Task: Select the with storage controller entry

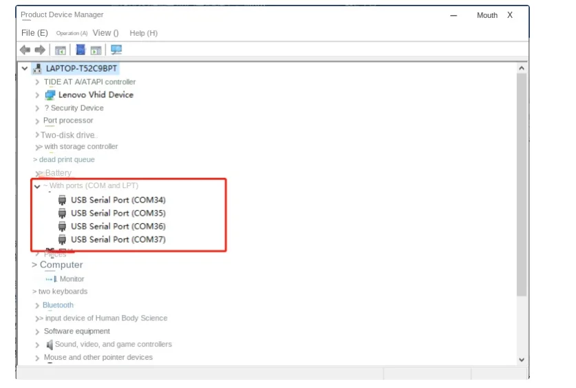Action: (81, 146)
